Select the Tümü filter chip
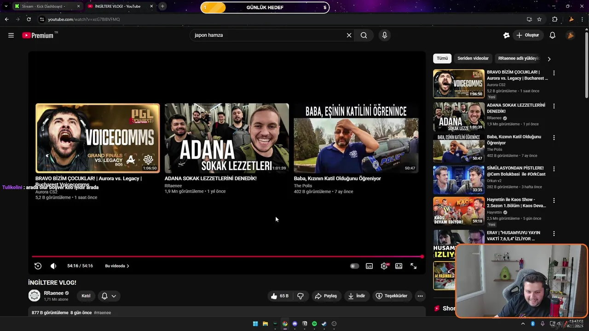This screenshot has height=331, width=589. (442, 58)
